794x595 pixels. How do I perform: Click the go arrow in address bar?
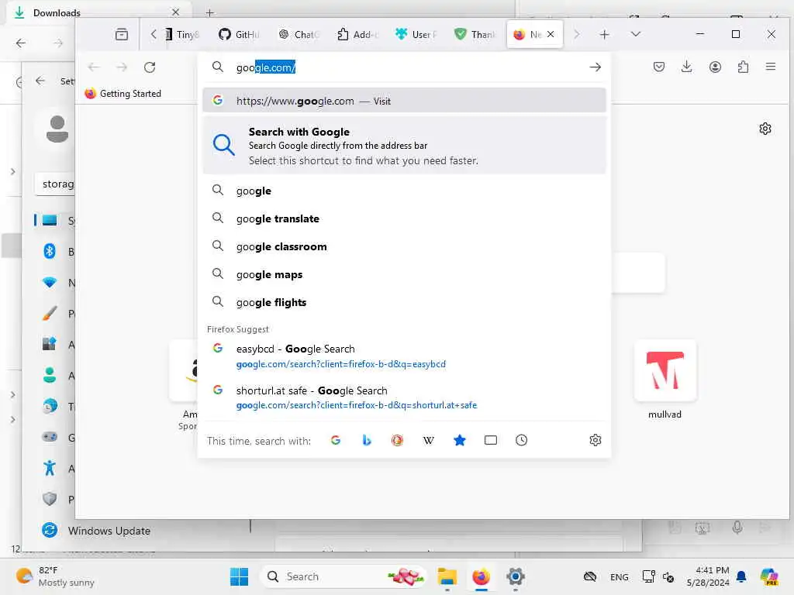click(595, 67)
